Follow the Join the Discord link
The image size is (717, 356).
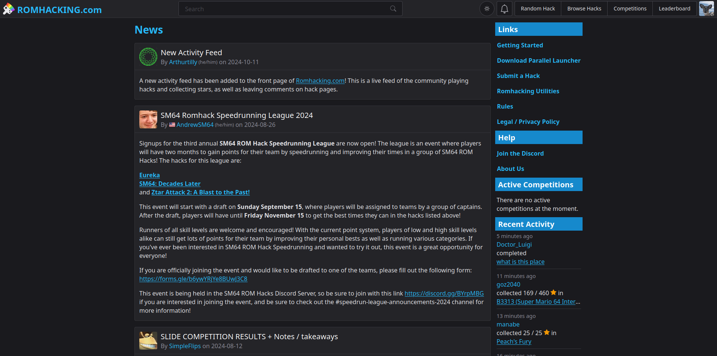(520, 153)
